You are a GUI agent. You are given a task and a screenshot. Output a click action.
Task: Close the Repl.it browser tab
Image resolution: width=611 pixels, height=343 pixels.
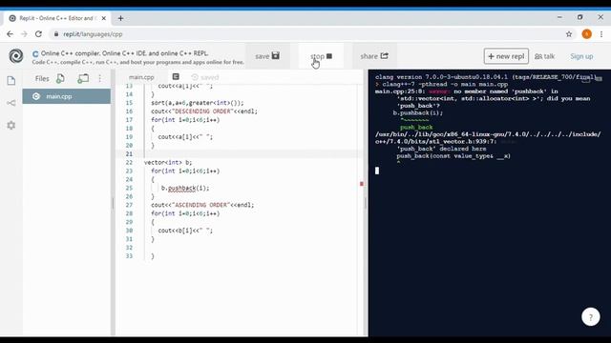tap(104, 18)
